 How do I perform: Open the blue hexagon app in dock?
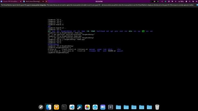(x=95, y=107)
